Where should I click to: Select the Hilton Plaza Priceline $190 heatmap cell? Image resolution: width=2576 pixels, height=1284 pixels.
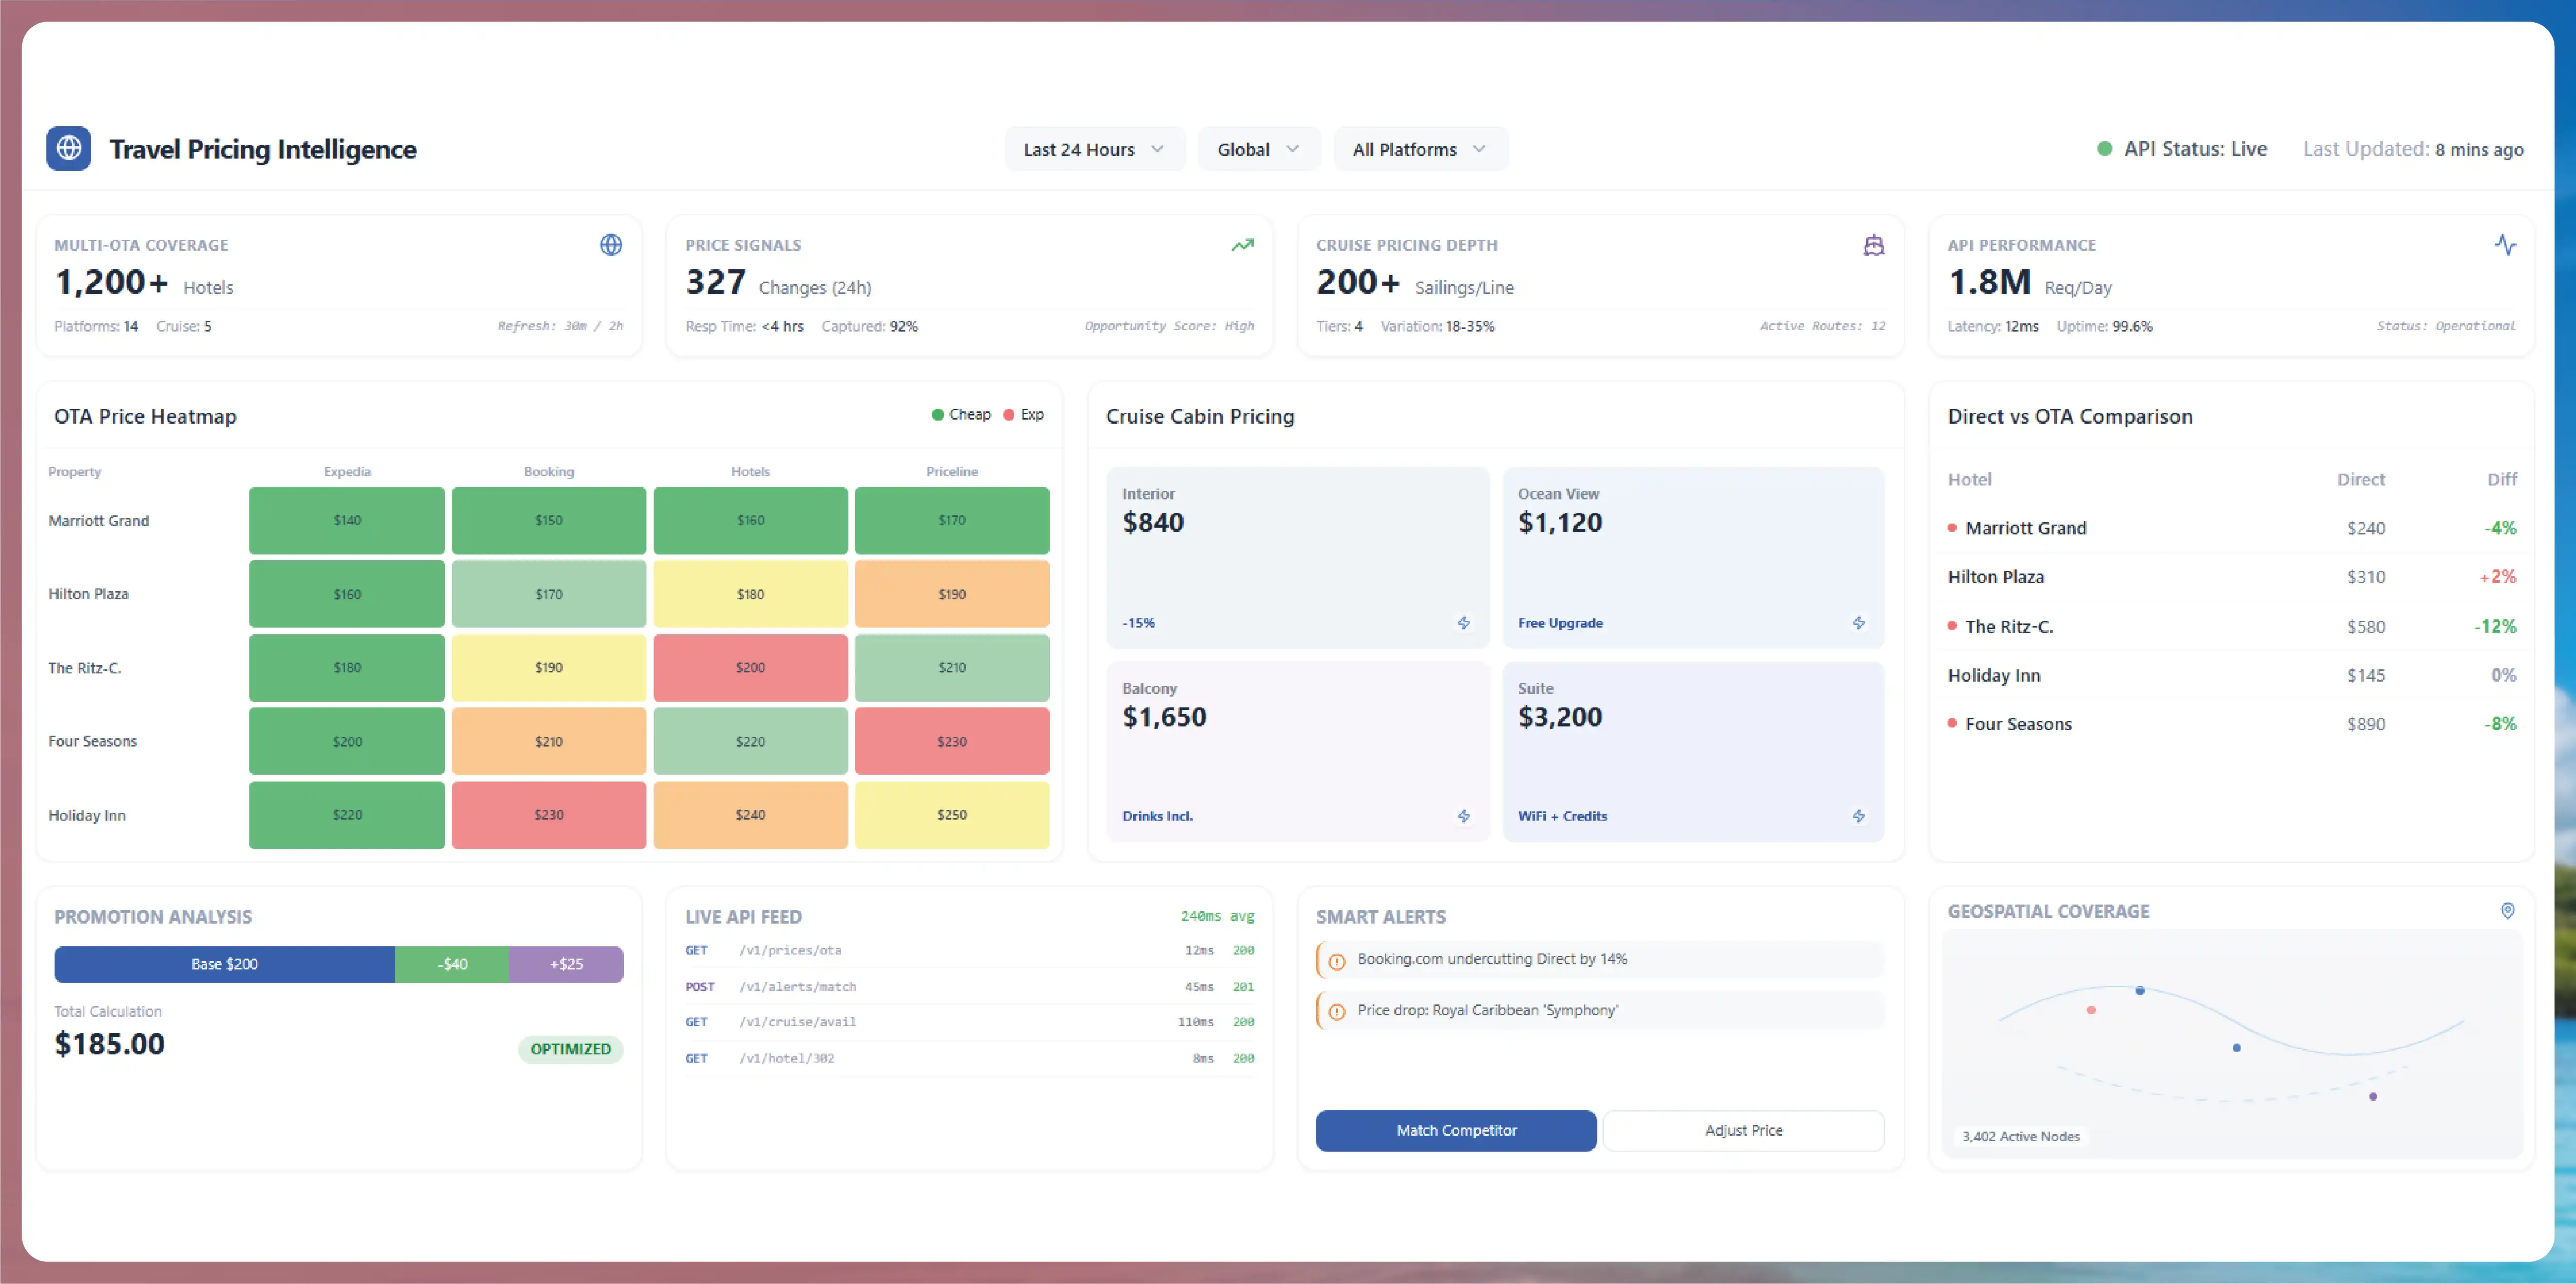[952, 594]
